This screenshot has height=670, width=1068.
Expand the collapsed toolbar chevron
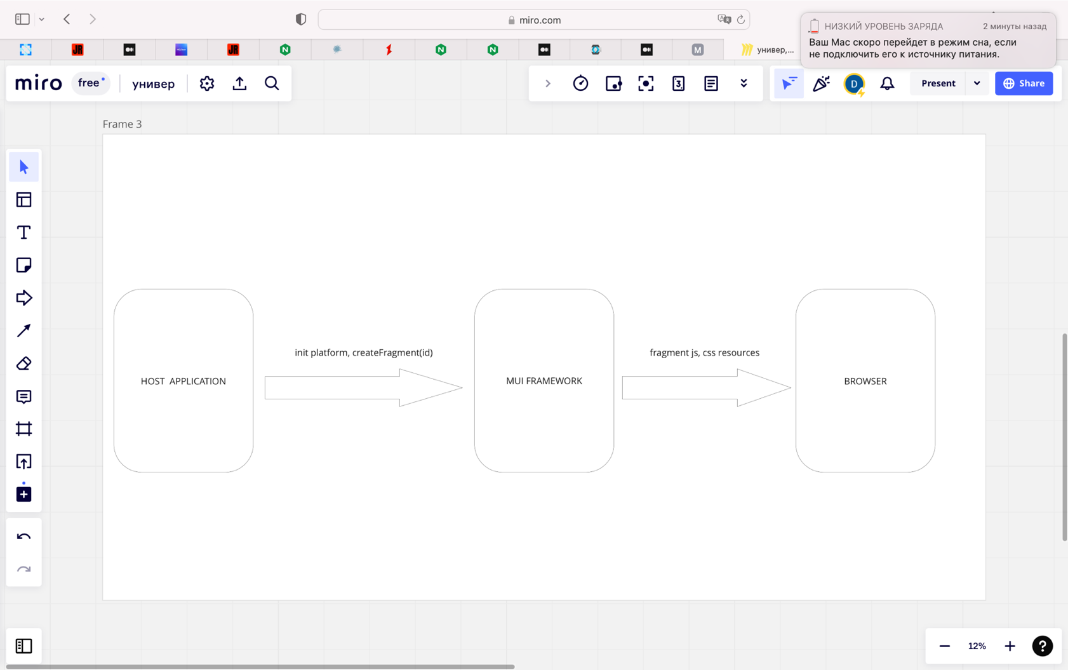click(x=548, y=83)
